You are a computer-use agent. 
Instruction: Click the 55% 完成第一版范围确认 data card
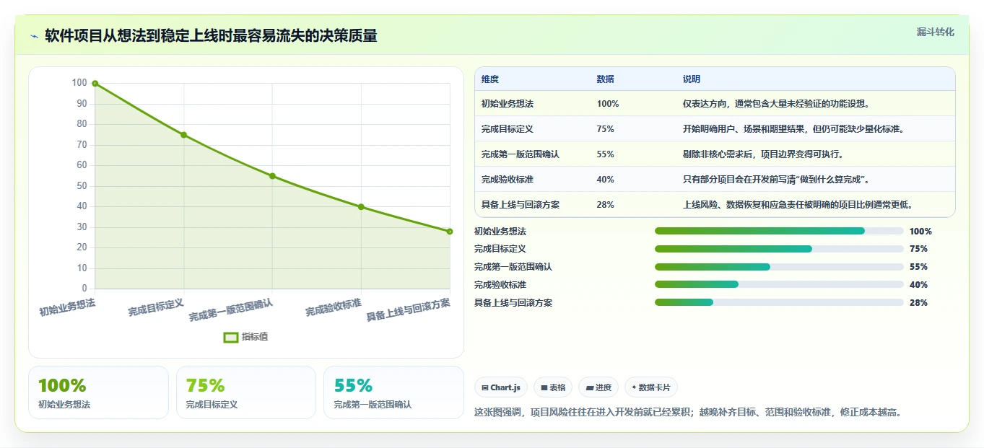point(393,392)
